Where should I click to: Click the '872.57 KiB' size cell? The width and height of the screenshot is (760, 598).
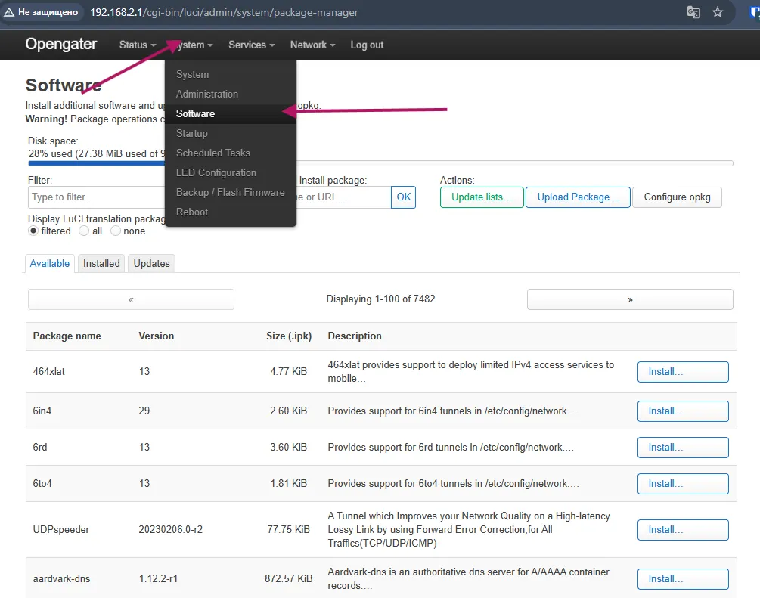[x=288, y=578]
